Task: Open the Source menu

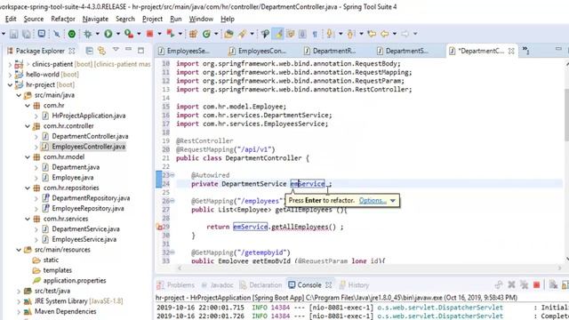Action: tap(34, 19)
